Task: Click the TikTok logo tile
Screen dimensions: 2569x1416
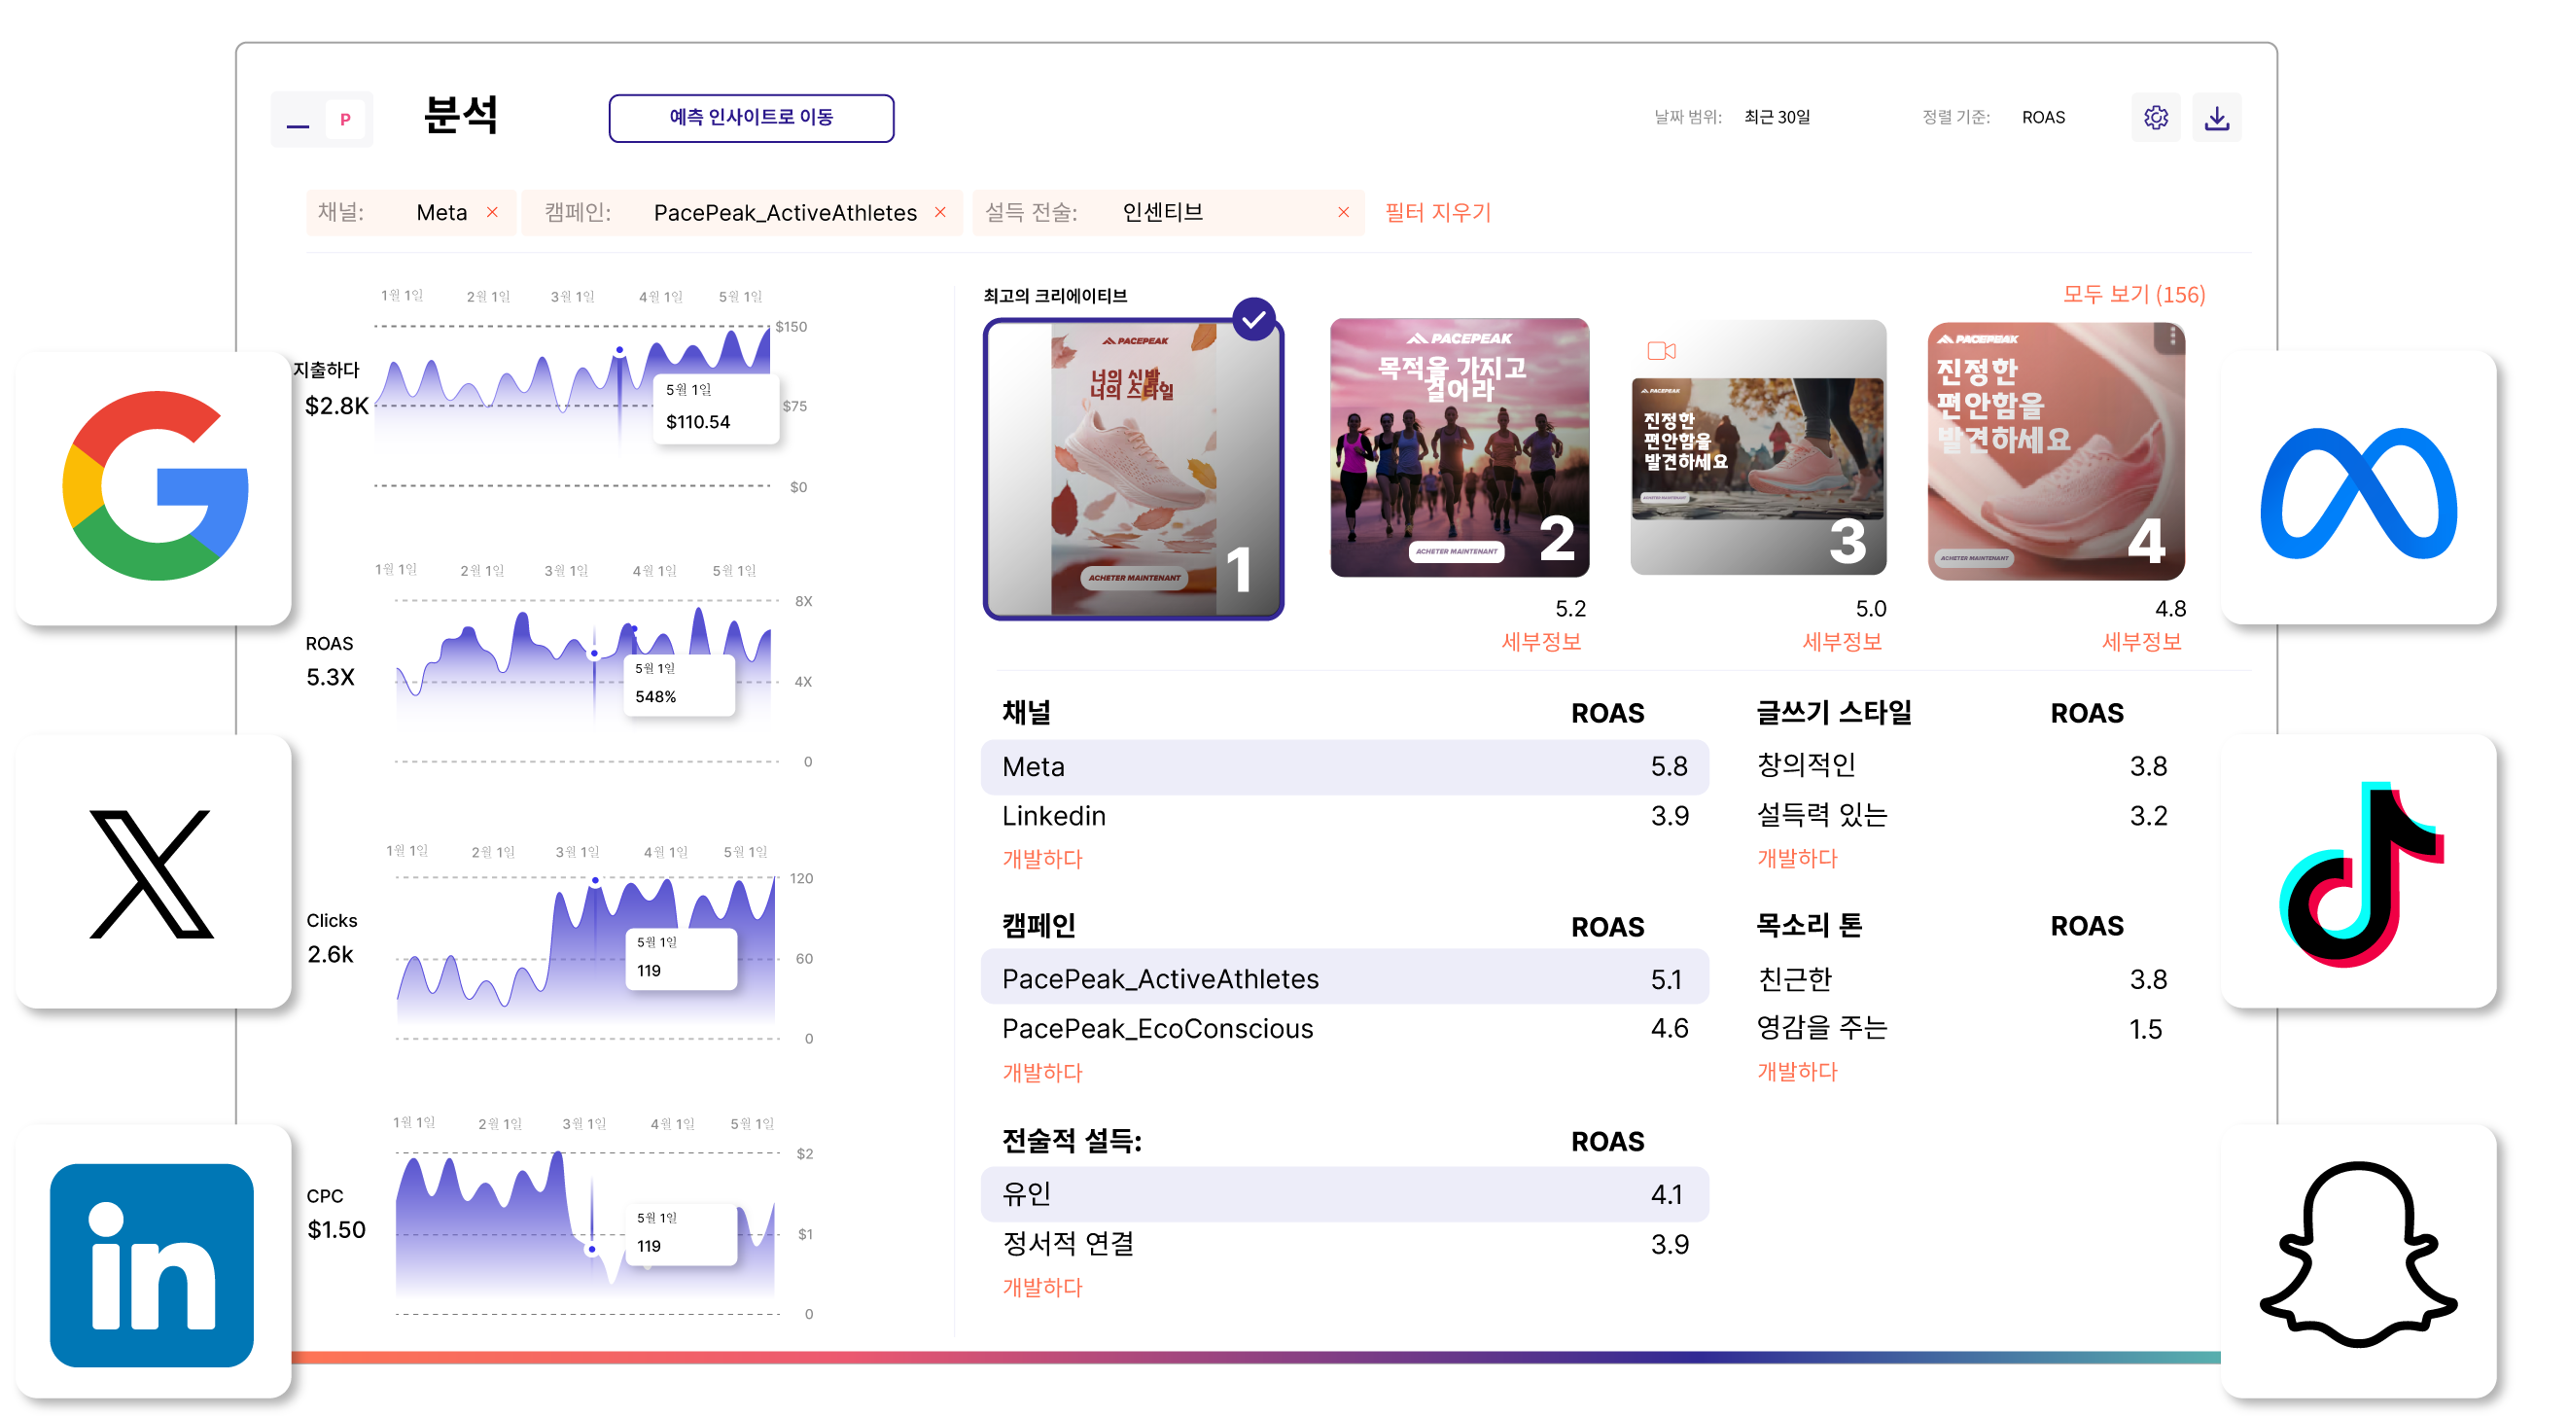Action: (2358, 871)
